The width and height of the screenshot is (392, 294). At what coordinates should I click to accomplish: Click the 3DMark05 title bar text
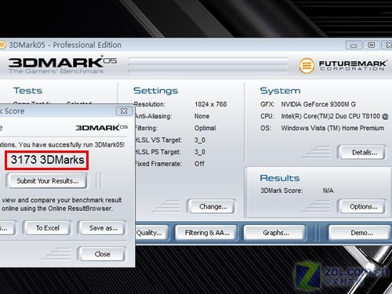click(65, 45)
